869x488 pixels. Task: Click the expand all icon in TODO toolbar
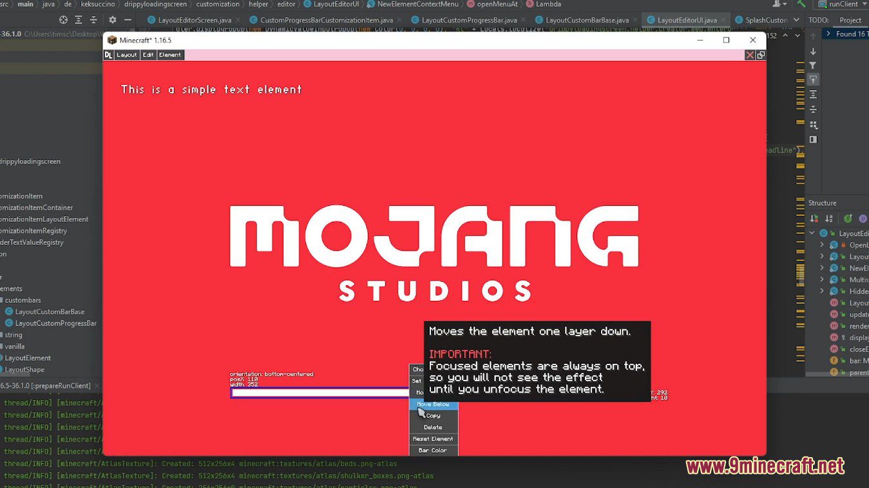[813, 95]
